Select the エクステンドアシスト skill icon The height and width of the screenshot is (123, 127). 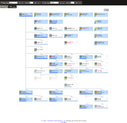pos(66,35)
